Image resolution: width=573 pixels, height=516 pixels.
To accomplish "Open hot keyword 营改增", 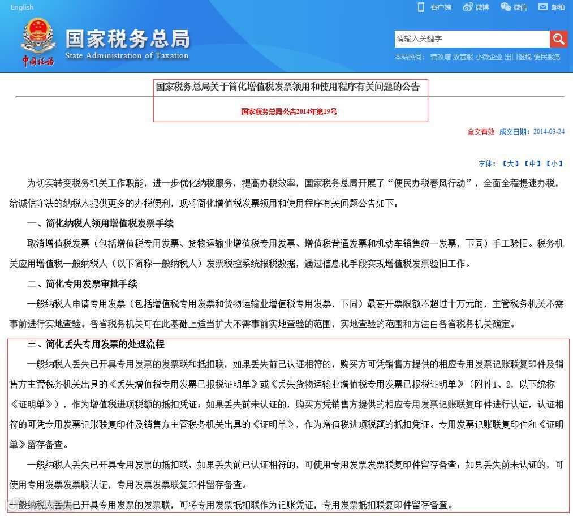I will (440, 57).
